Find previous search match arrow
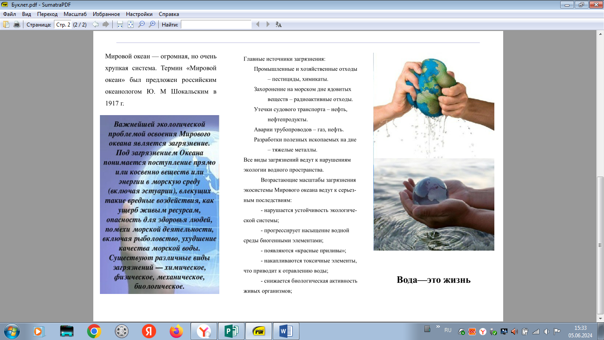Viewport: 604px width, 340px height. coord(258,24)
